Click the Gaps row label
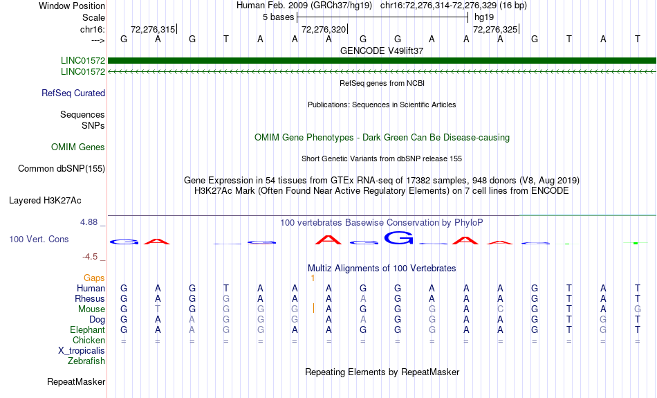The width and height of the screenshot is (657, 398). (x=94, y=278)
